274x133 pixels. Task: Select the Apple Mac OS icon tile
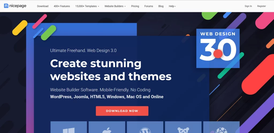click(107, 127)
